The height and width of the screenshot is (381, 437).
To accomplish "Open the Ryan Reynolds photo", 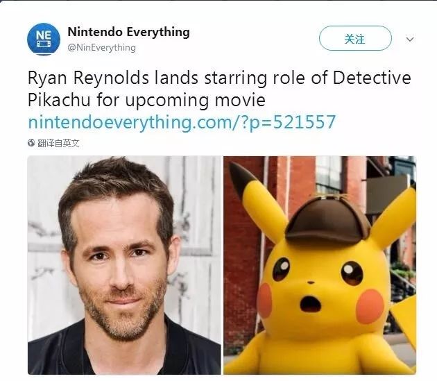I will click(124, 265).
